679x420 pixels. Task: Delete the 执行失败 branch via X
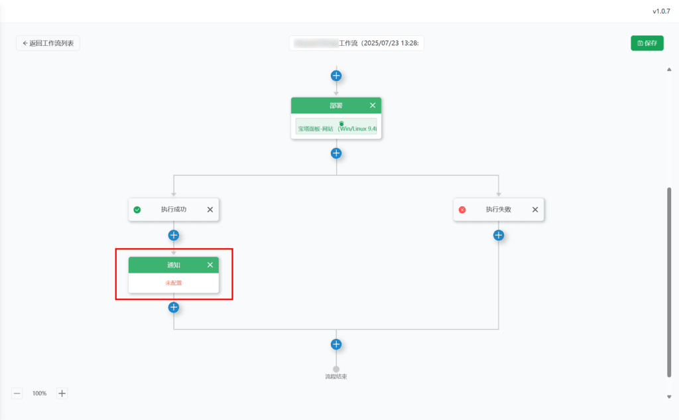[535, 210]
